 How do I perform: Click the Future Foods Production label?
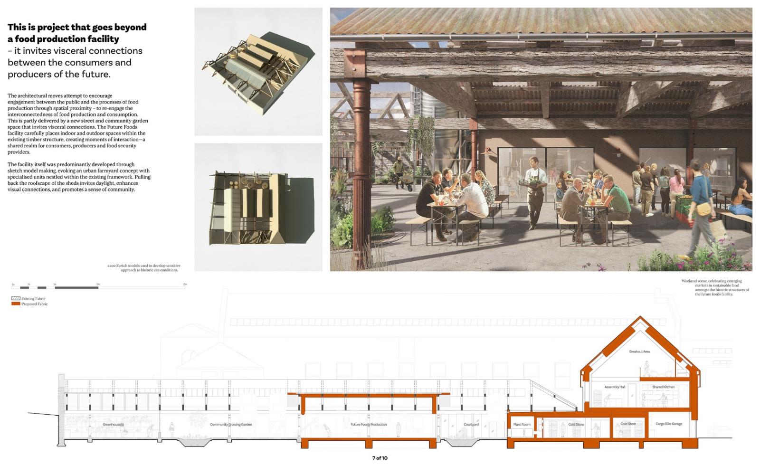point(369,425)
